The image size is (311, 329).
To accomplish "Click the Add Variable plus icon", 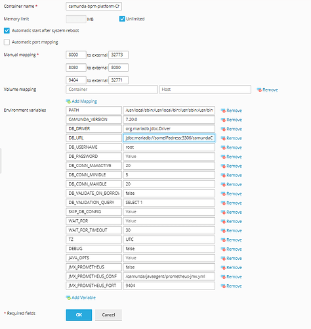I will (x=68, y=297).
